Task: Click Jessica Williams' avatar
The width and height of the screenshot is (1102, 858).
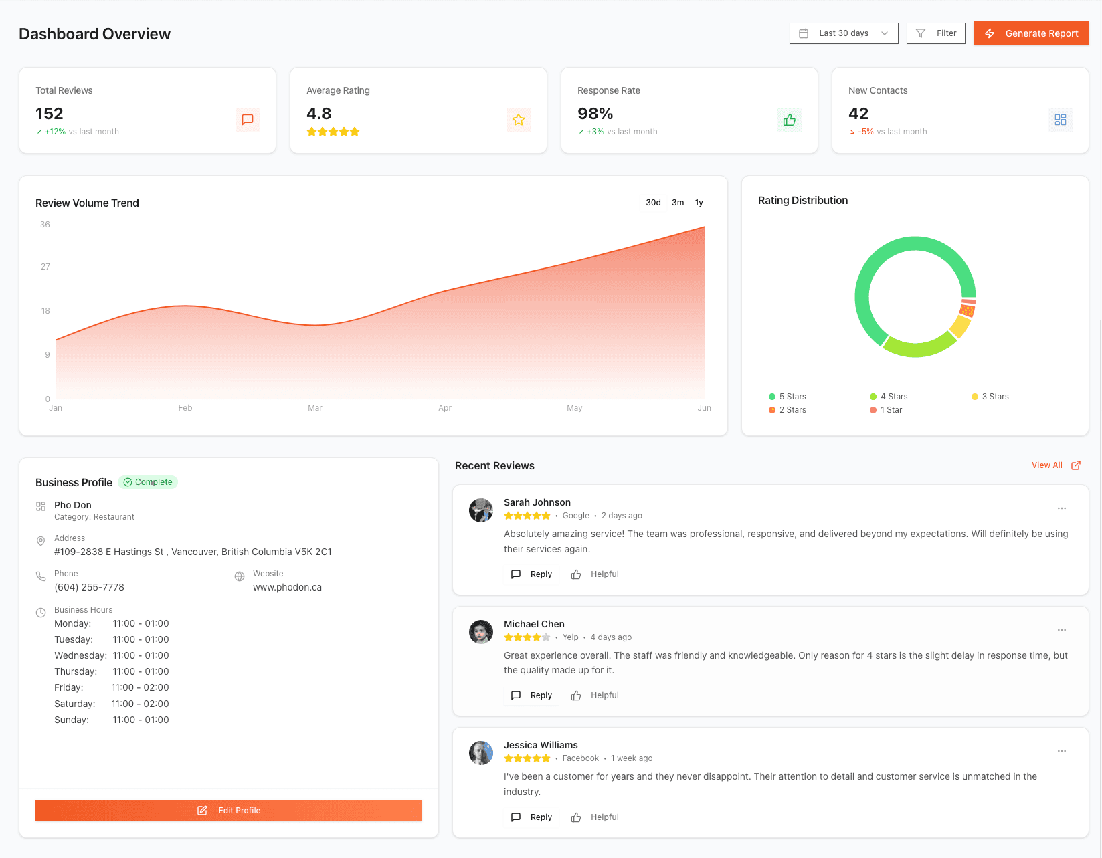Action: pyautogui.click(x=481, y=753)
